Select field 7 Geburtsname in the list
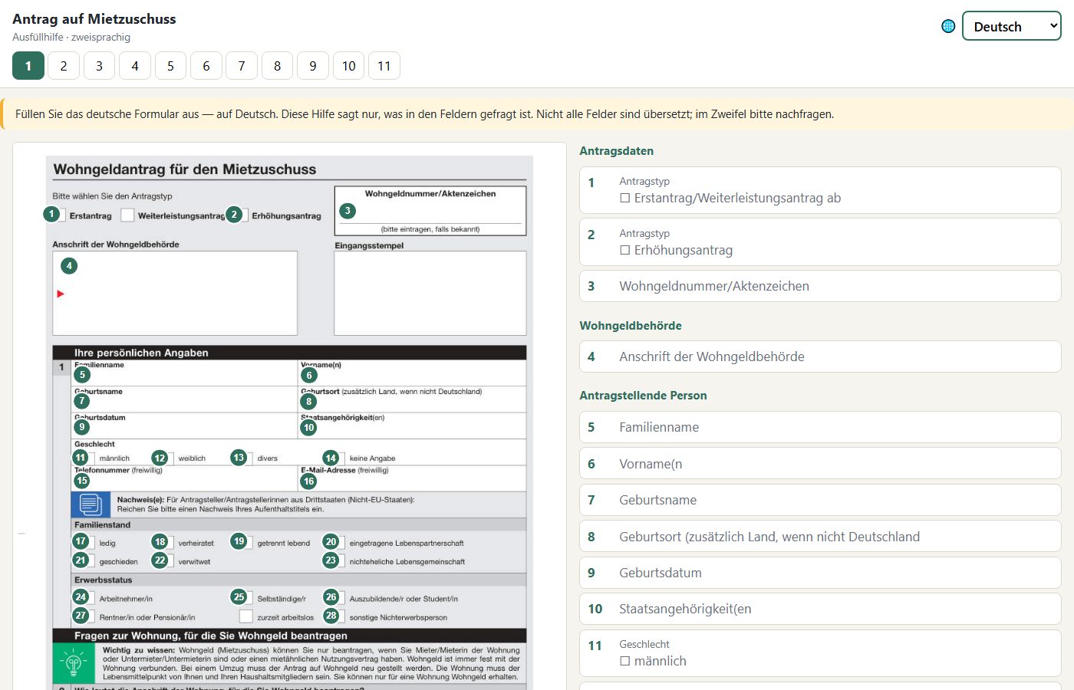 [820, 500]
